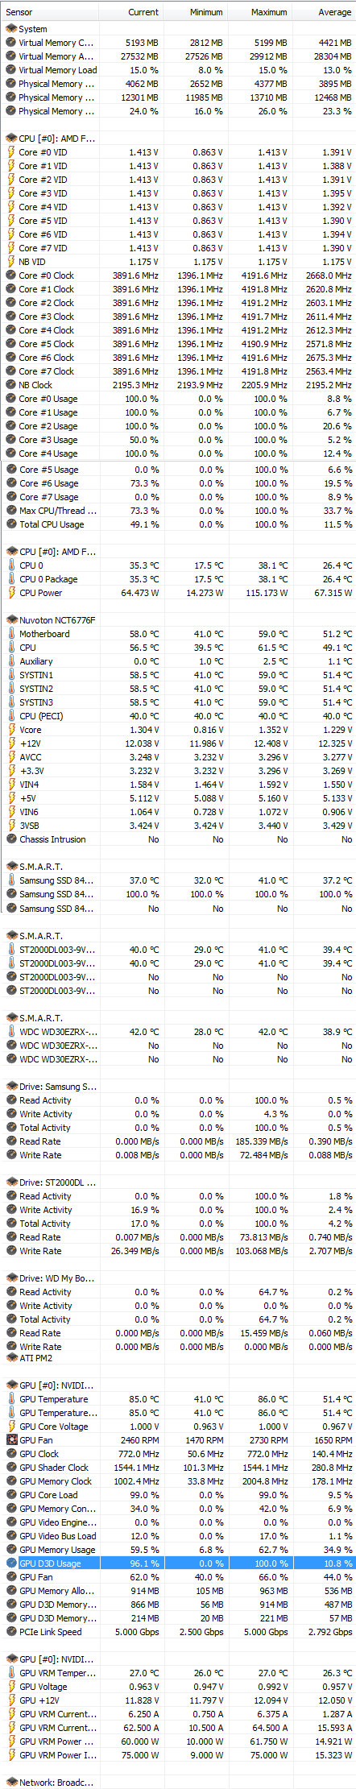Click the Core #0 Clock icon
This screenshot has height=1789, width=356.
coord(11,275)
